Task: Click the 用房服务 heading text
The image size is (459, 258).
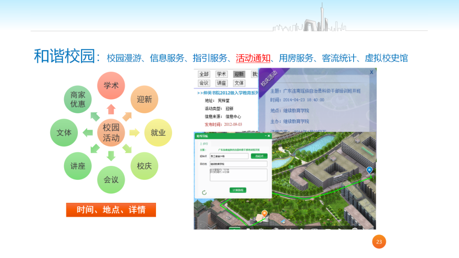Action: (x=296, y=58)
